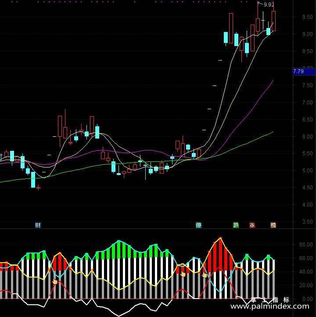
Task: Select the tall cyan candle bottoming near 4.50
Action: point(33,180)
